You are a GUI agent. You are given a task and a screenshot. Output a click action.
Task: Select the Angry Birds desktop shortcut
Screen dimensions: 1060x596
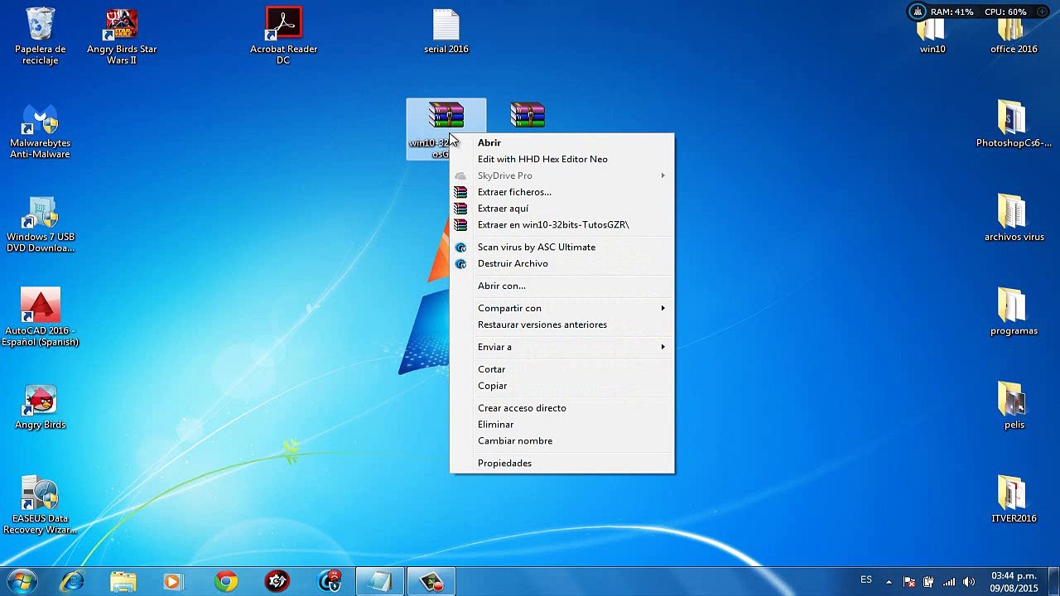(40, 406)
